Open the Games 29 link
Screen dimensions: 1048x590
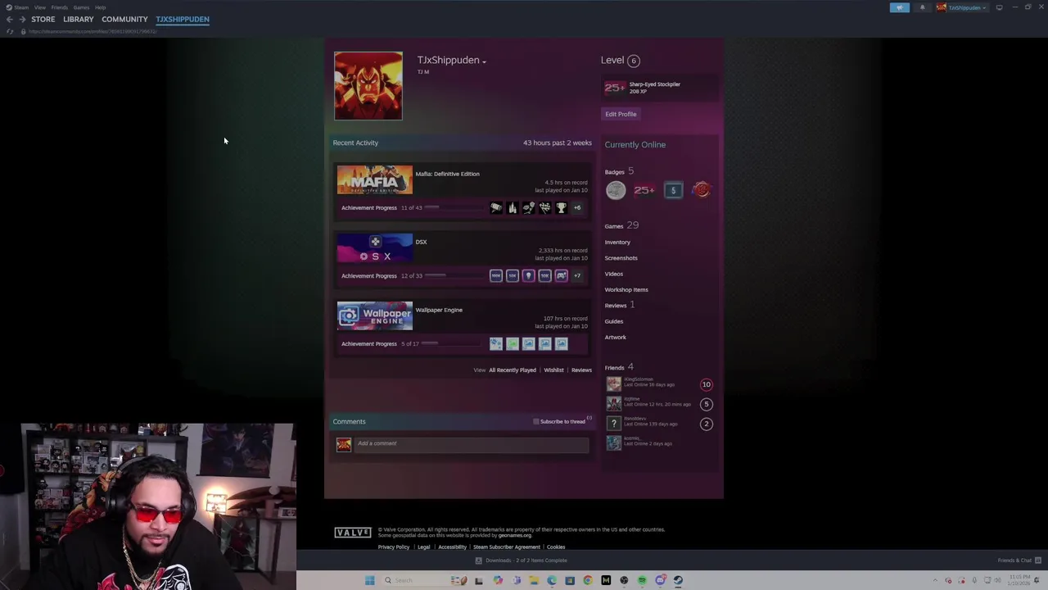coord(621,226)
